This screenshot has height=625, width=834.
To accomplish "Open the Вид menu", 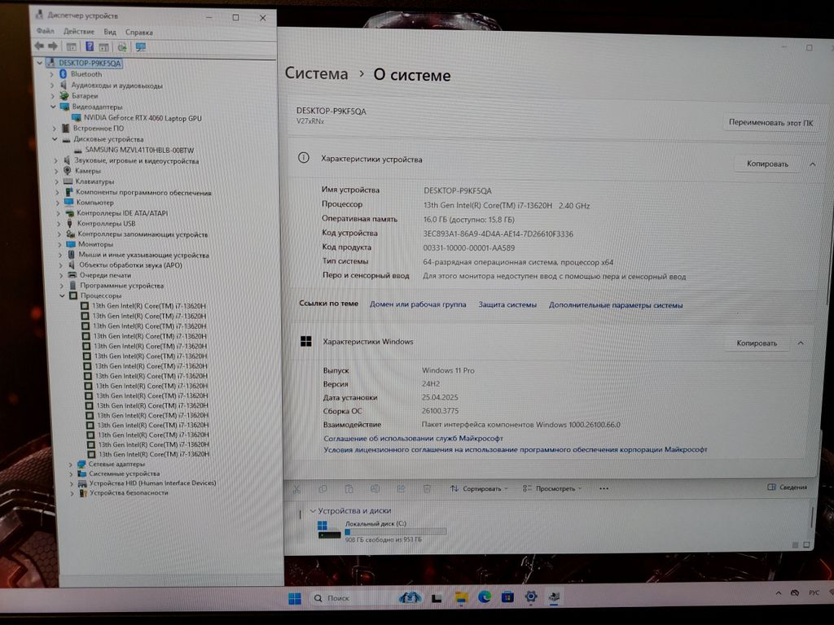I will pos(110,32).
